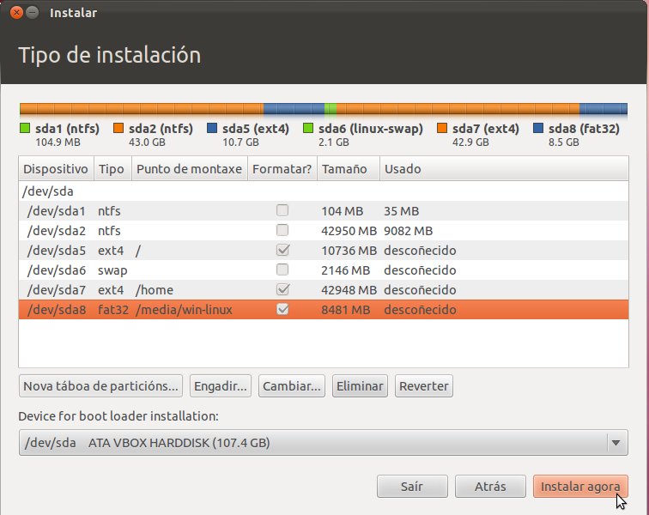Go back with the Atrás button

(490, 486)
